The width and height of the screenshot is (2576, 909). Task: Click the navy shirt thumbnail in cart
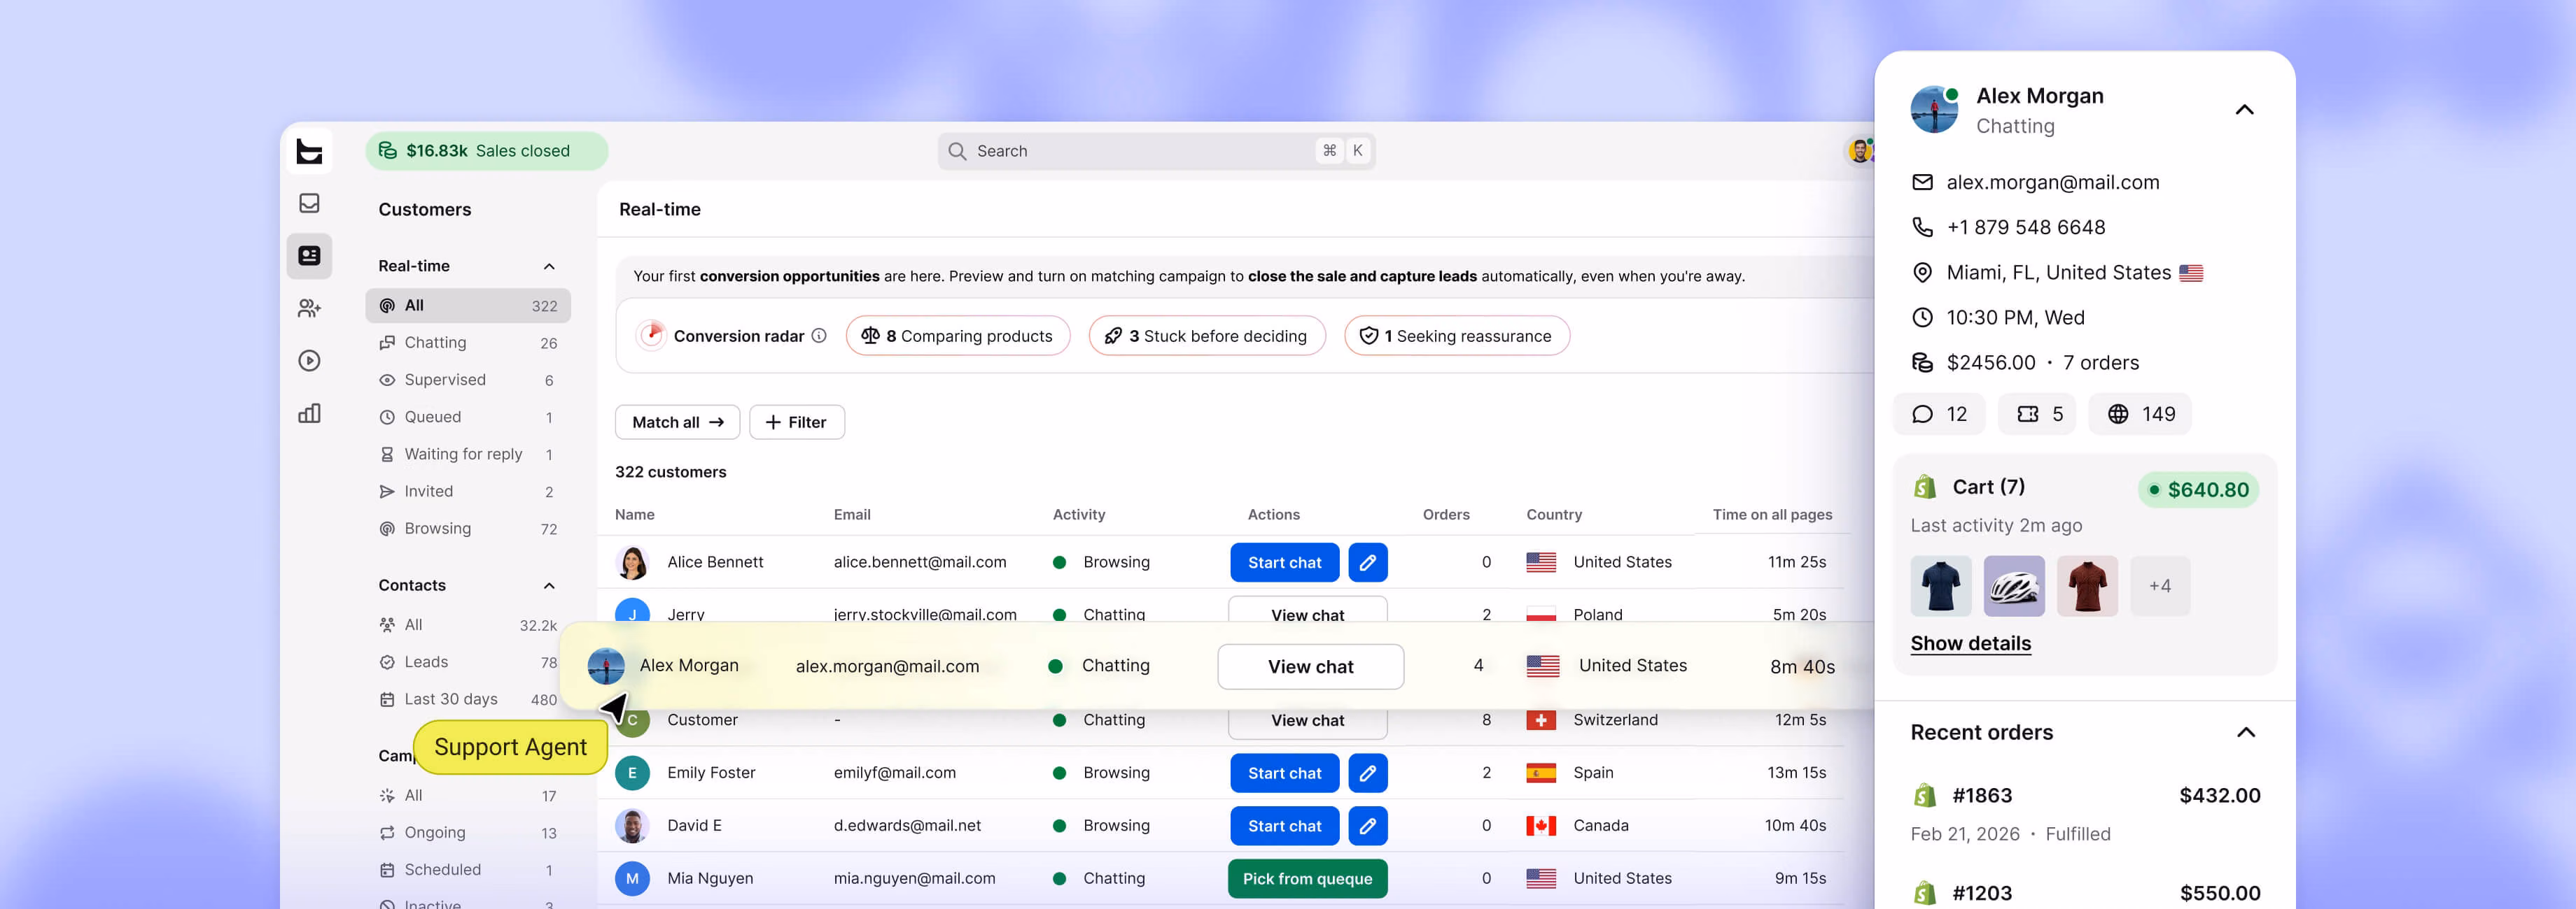coord(1940,587)
